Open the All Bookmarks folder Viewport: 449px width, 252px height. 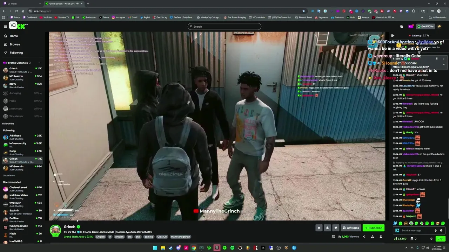pyautogui.click(x=438, y=17)
